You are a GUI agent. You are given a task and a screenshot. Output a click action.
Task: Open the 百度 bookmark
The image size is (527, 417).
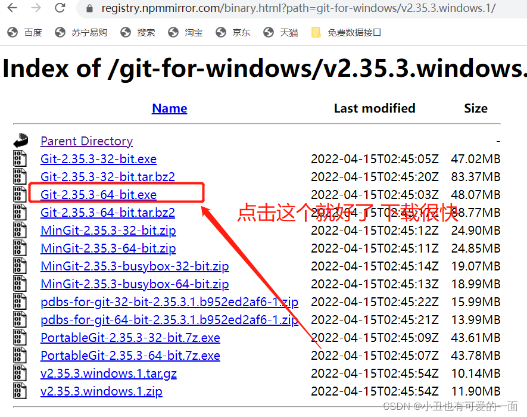pos(24,32)
